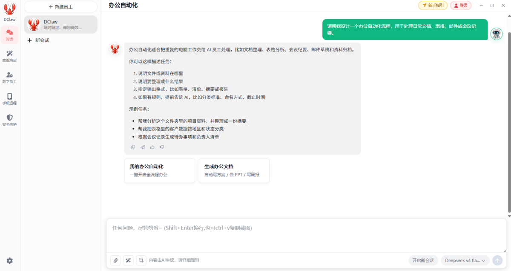Click the DClaw lobster logo at top left
Image resolution: width=511 pixels, height=271 pixels.
coord(9,9)
